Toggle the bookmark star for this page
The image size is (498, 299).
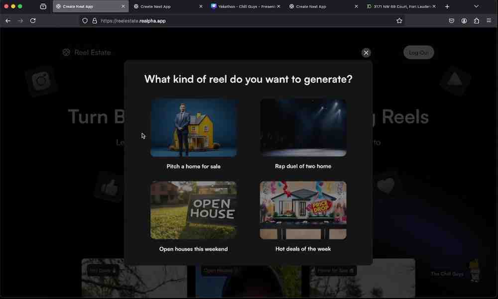pyautogui.click(x=399, y=21)
